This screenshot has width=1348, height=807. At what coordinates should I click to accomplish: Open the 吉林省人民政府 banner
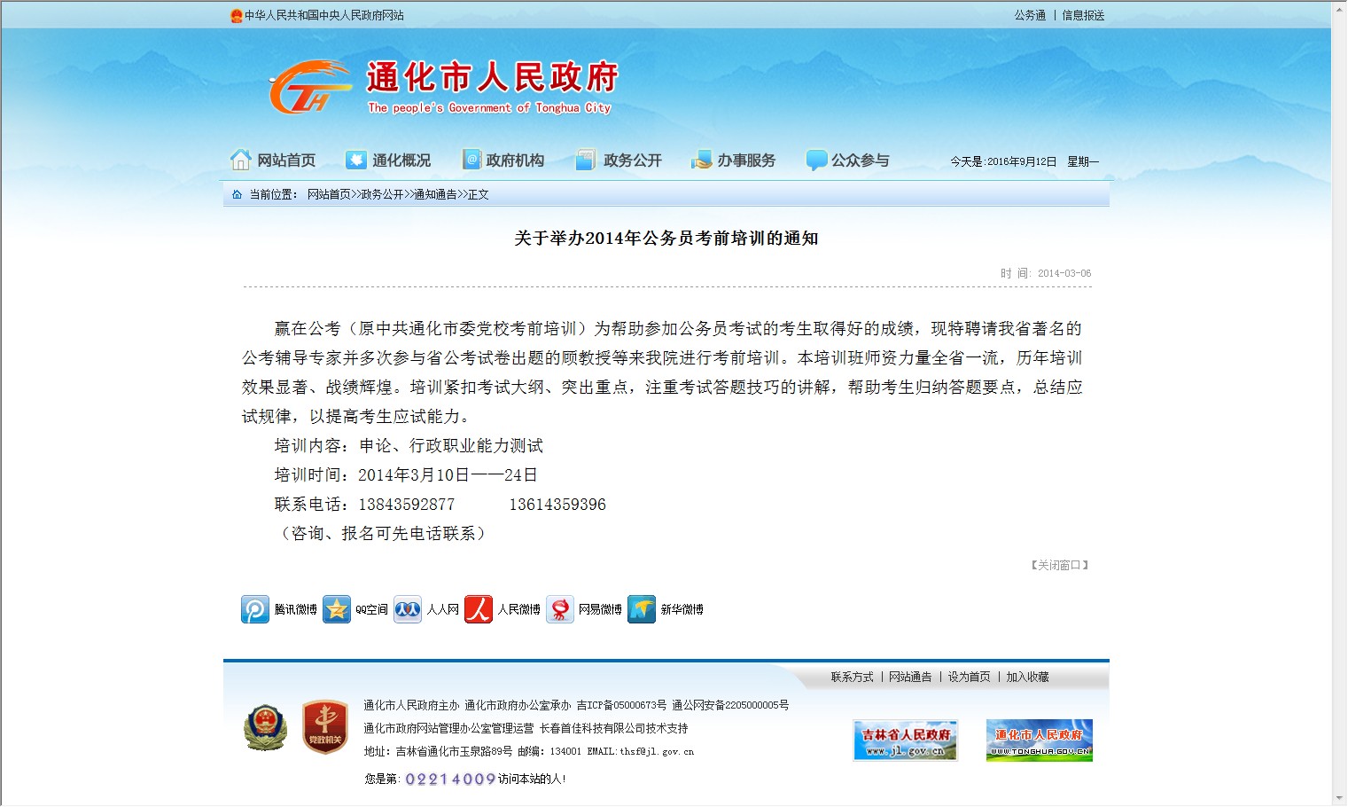905,740
